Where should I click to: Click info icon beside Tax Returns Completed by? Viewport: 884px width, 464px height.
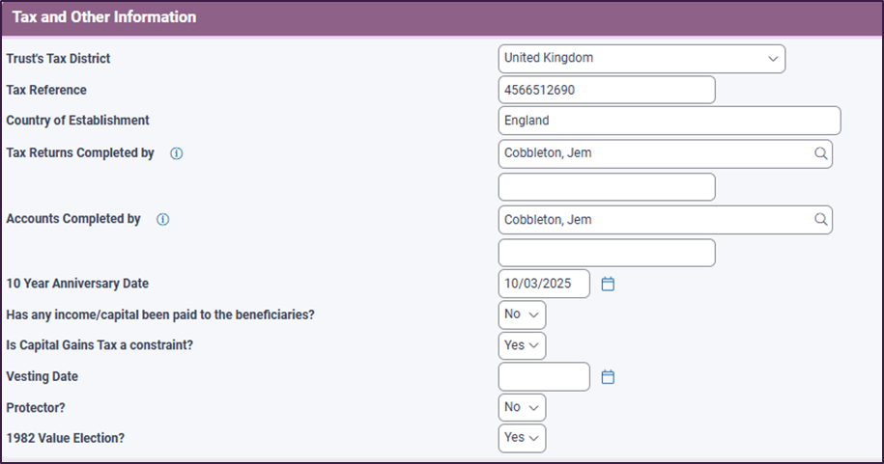click(177, 153)
